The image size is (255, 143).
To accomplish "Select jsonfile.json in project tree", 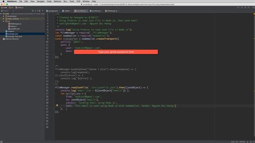I will pyautogui.click(x=14, y=29).
